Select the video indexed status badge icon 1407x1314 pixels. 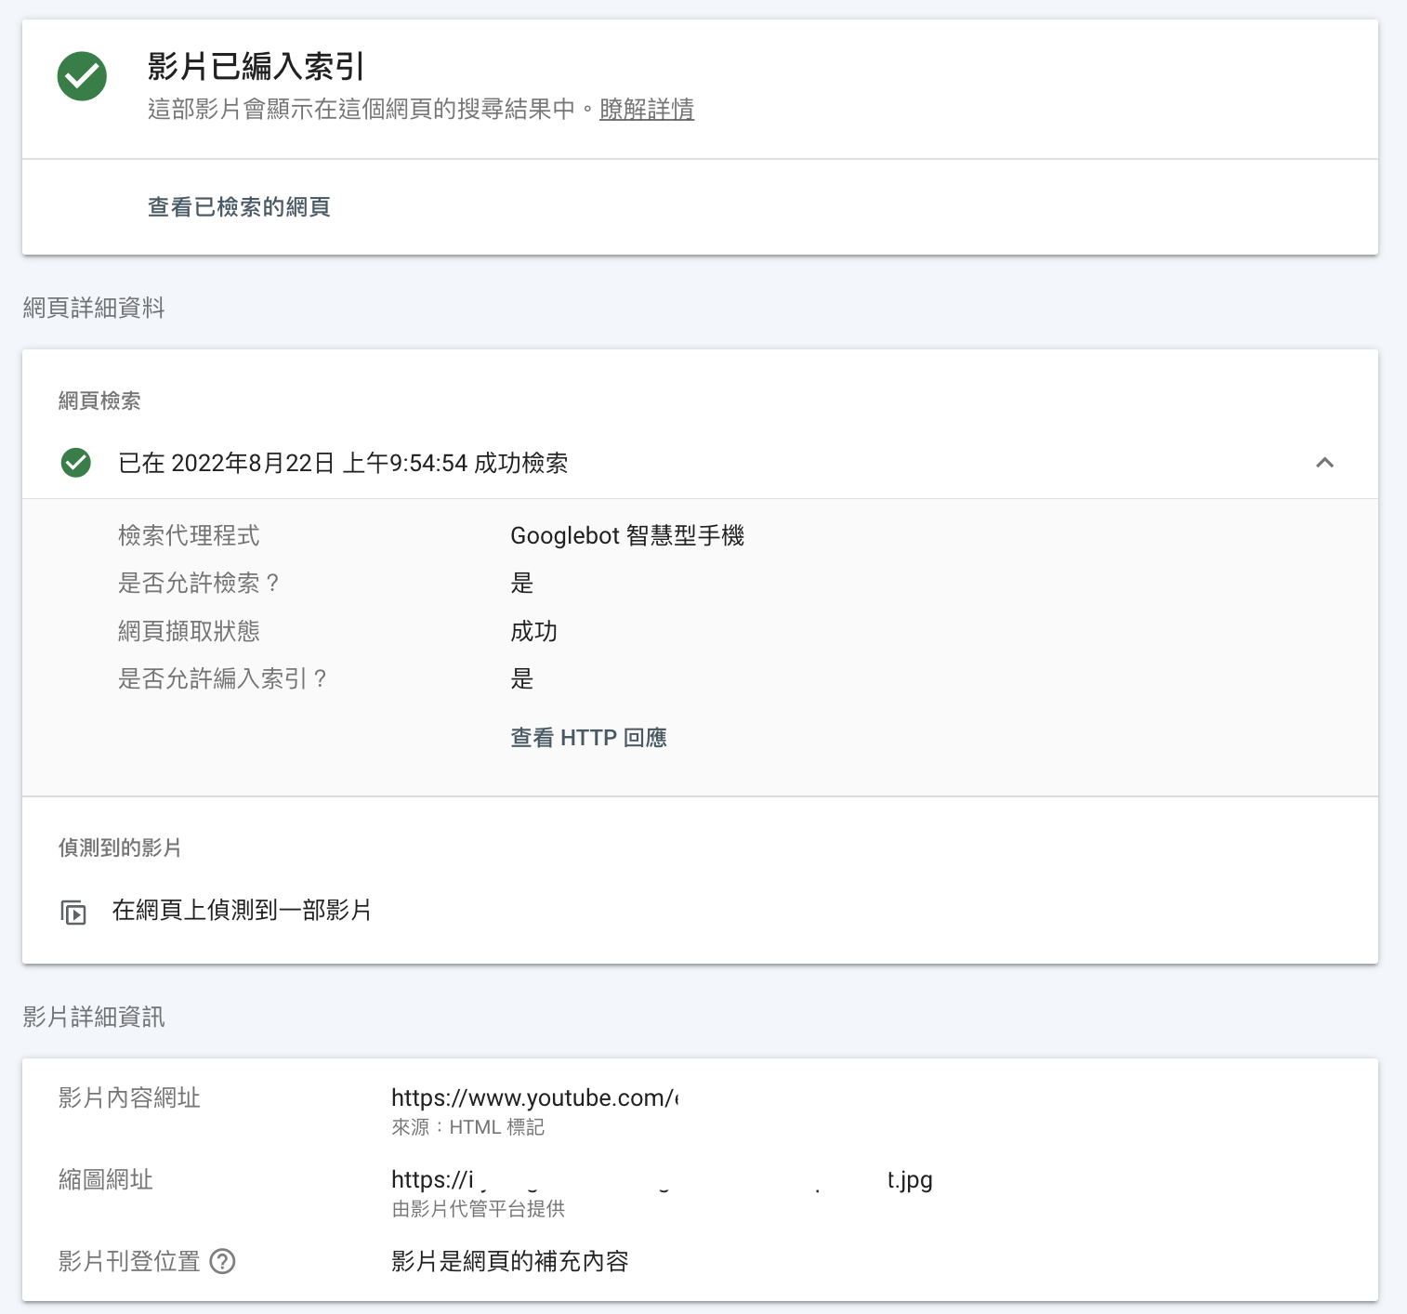point(81,77)
